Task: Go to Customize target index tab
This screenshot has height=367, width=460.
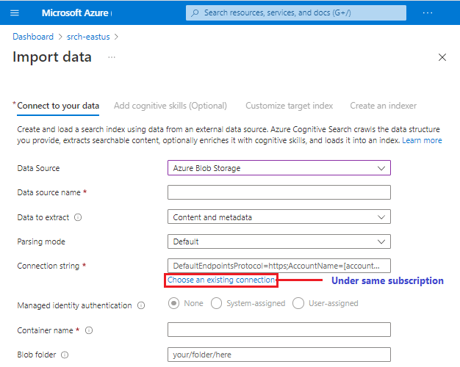Action: coord(289,106)
